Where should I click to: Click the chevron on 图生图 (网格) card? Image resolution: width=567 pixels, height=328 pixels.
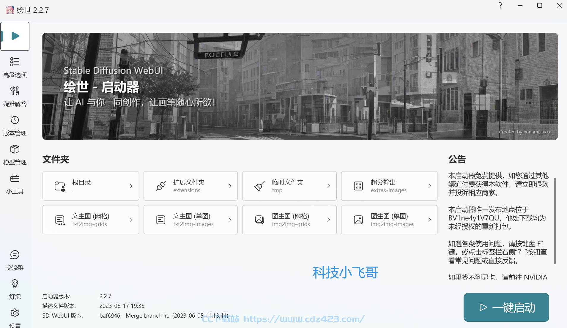click(x=329, y=220)
